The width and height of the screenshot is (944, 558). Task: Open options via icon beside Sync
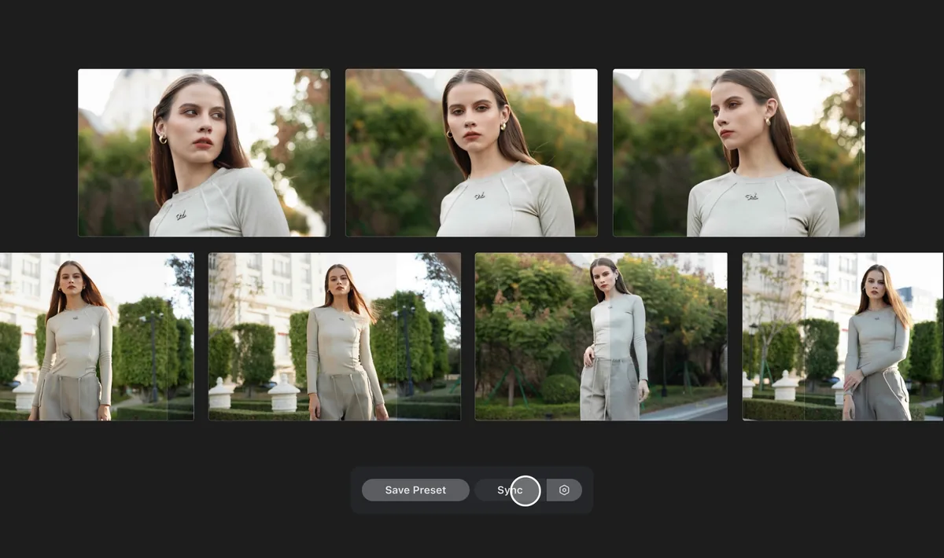click(x=564, y=490)
